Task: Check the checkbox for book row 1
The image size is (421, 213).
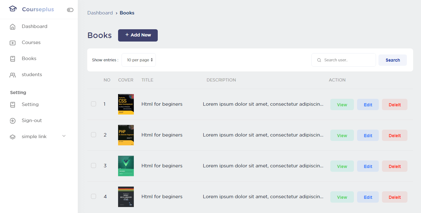Action: [94, 104]
